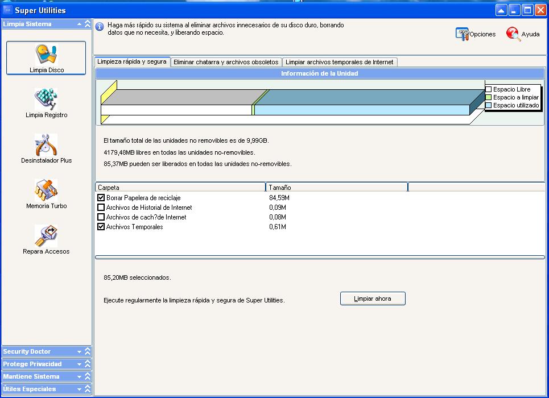The width and height of the screenshot is (549, 398).
Task: Expand Mantiene Sistema using its double chevron
Action: 88,376
